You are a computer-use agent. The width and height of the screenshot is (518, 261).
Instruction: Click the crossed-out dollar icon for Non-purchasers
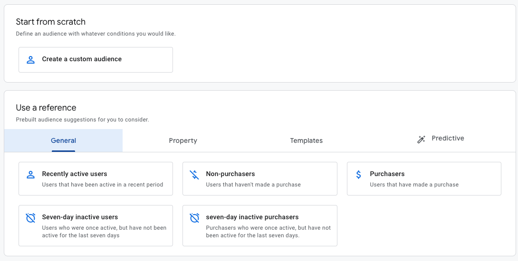(x=194, y=175)
